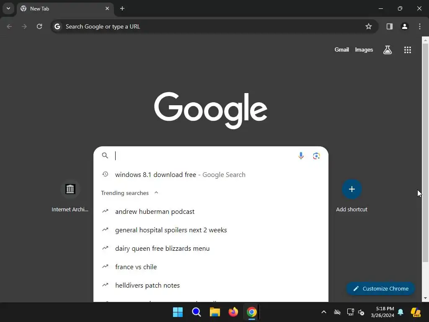Click the Add shortcut button

coord(351,196)
